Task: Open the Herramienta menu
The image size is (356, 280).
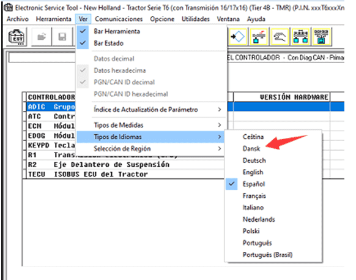Action: pos(54,19)
